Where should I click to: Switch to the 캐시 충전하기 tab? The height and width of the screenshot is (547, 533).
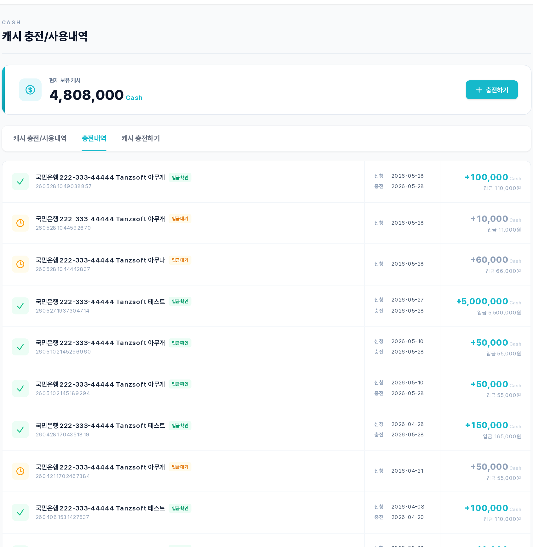coord(141,138)
